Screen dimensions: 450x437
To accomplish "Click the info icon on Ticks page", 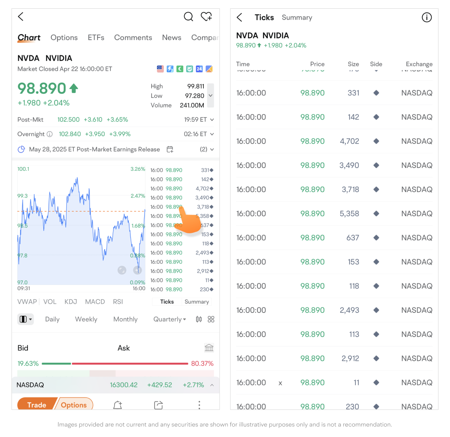I will pyautogui.click(x=426, y=17).
